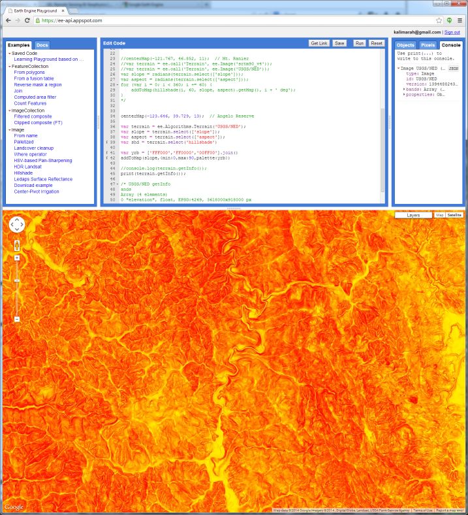Screen dimensions: 468x515
Task: Click warning marker on line 39
Action: click(x=106, y=142)
